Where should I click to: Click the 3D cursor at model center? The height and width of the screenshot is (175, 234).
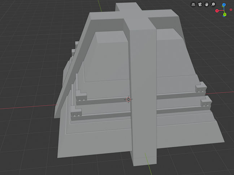coord(128,99)
